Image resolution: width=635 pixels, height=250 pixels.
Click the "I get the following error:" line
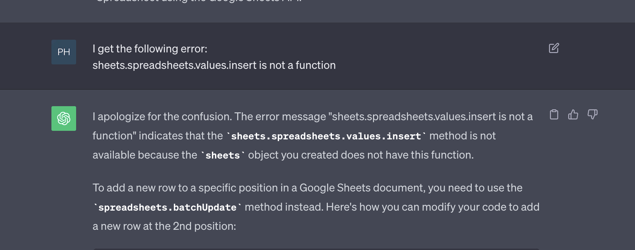pos(150,49)
